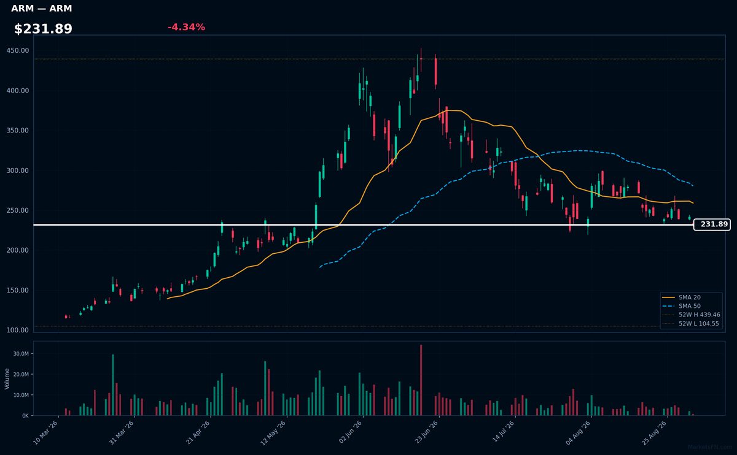The width and height of the screenshot is (737, 455).
Task: Click the 12 May '26 date label
Action: [x=274, y=433]
